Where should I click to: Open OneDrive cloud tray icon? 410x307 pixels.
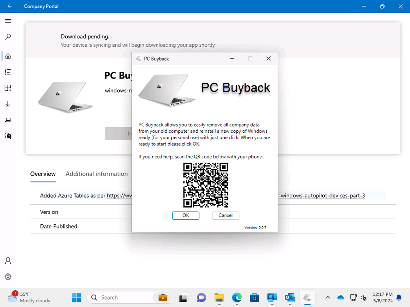(341, 297)
